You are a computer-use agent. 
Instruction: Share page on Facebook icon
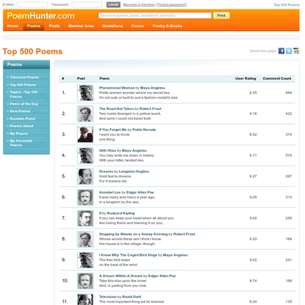[x=281, y=51]
